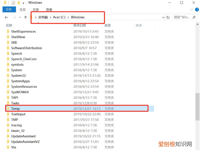Viewport: 200px width, 150px height.
Task: Select the SoftwareDistribution folder
Action: coord(27,48)
